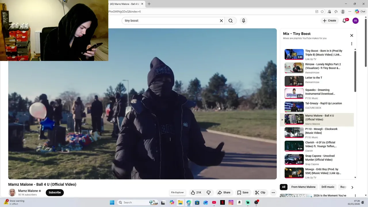Select the 'All' filter chip
Image resolution: width=368 pixels, height=207 pixels.
tap(283, 187)
